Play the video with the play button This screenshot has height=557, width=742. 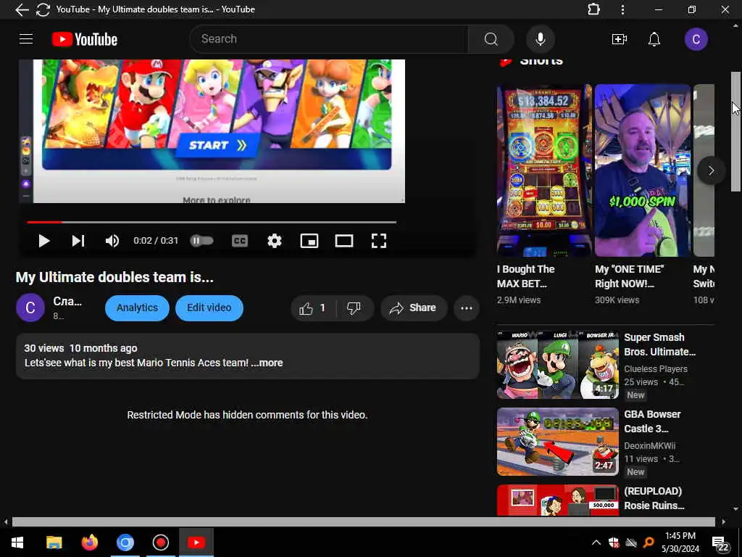[x=44, y=241]
